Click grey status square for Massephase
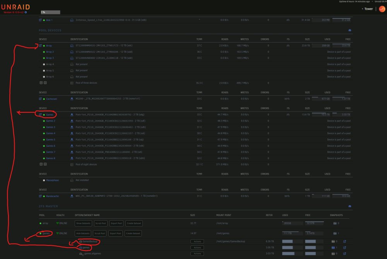 pos(44,180)
